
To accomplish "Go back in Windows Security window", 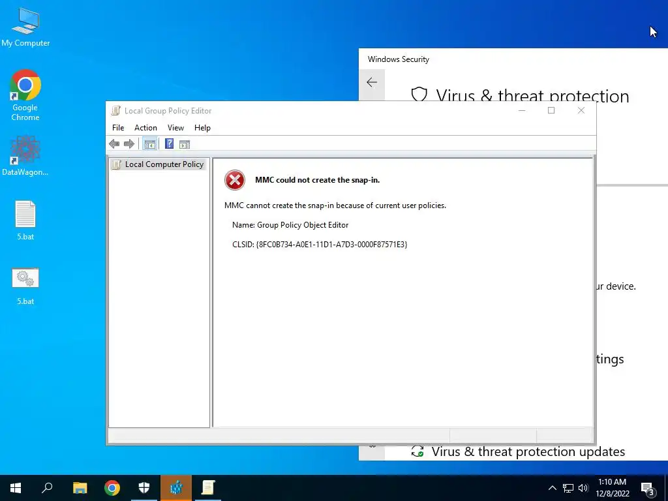I will 372,82.
